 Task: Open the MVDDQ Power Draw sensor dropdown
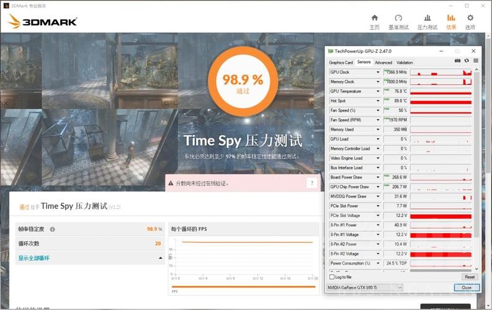pos(378,197)
